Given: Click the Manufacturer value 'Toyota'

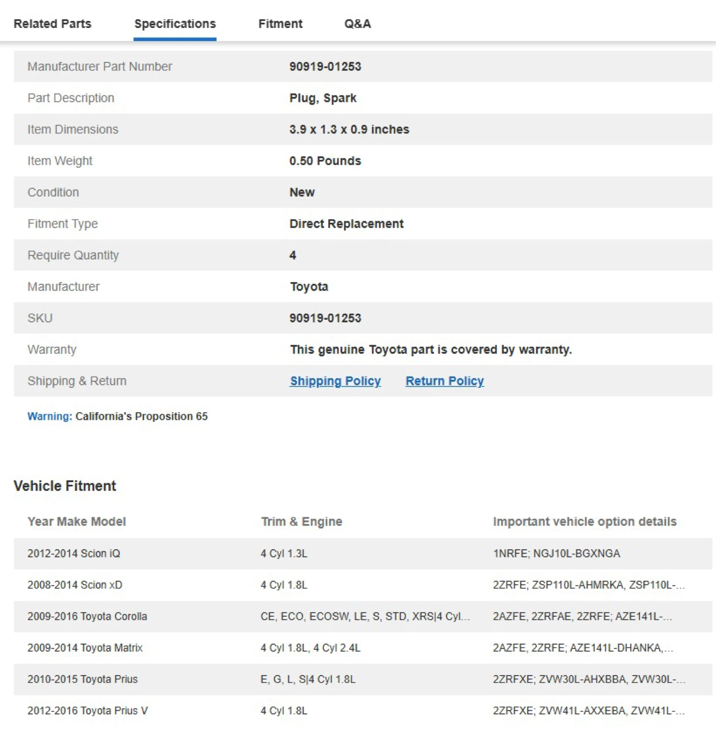Looking at the screenshot, I should [309, 287].
